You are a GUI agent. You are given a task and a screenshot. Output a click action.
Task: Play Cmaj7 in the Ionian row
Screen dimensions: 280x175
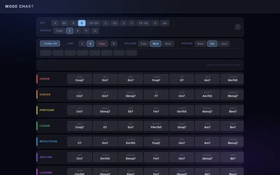click(79, 79)
